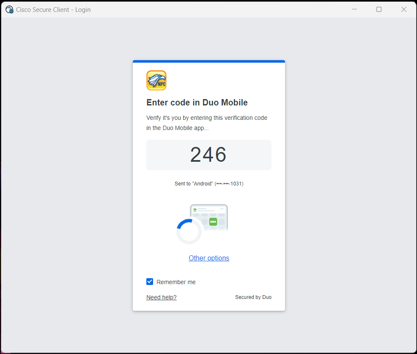Viewport: 417px width, 354px height.
Task: Click the Cisco Secure Client title bar icon
Action: 10,10
